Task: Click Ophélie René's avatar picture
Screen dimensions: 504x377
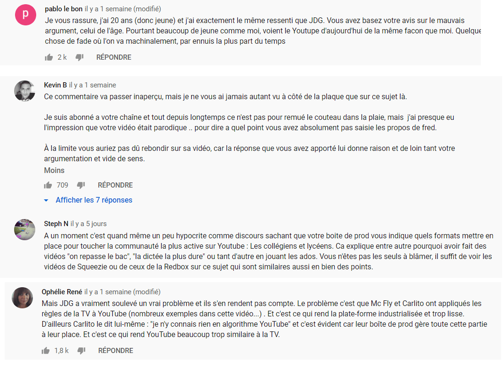Action: click(23, 298)
